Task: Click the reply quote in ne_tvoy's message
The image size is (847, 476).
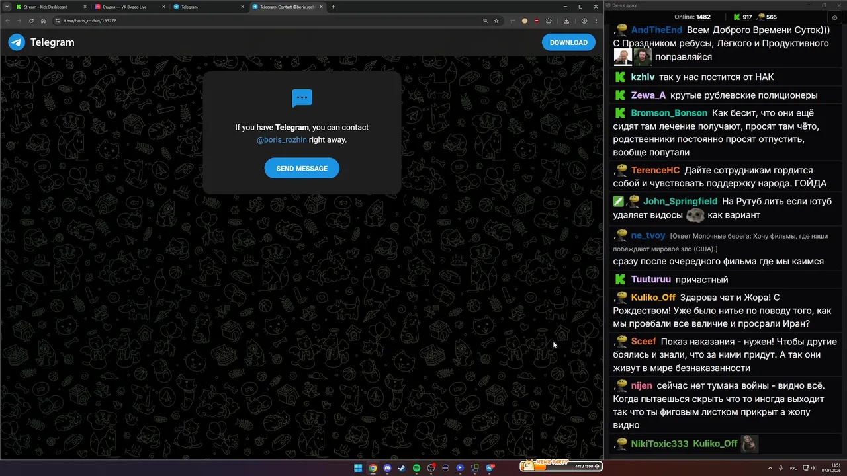Action: pos(721,242)
